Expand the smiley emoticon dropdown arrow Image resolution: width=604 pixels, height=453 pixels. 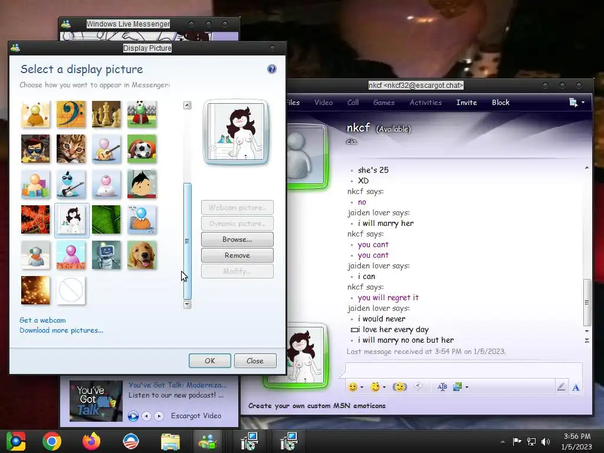click(362, 387)
